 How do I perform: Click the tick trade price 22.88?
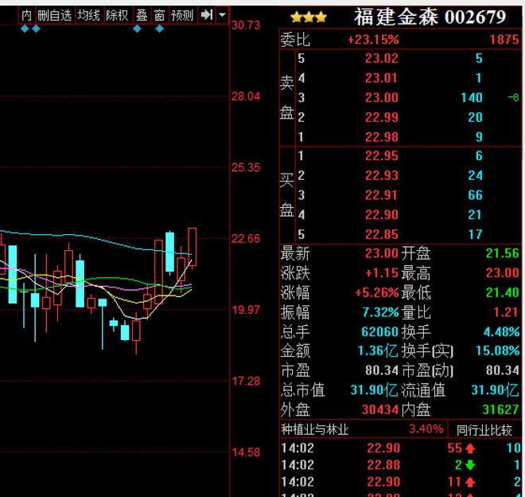pyautogui.click(x=383, y=465)
